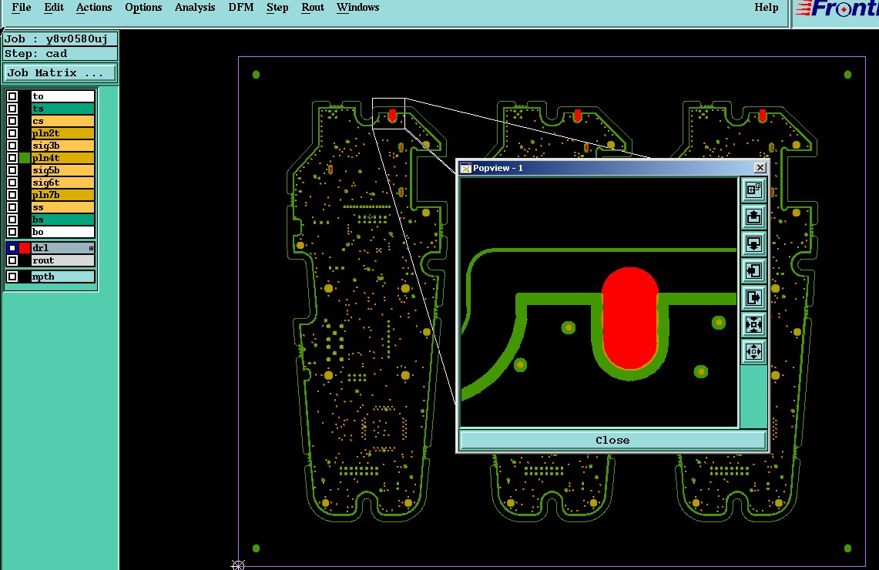Viewport: 879px width, 570px height.
Task: Pan the Popview downward
Action: point(753,244)
